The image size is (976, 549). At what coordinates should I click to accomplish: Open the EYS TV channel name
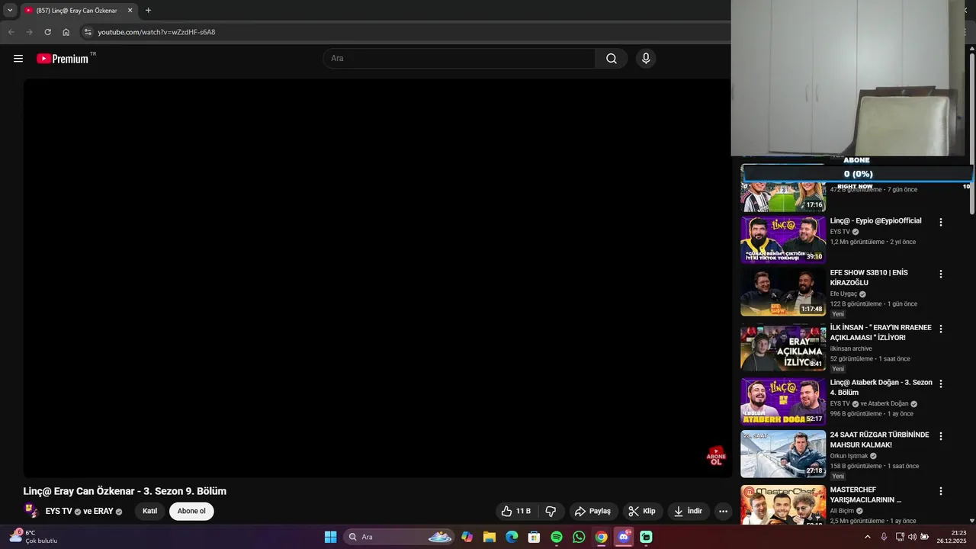click(x=59, y=511)
